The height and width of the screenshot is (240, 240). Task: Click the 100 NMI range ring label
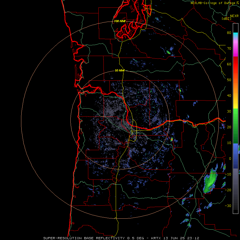(120, 21)
